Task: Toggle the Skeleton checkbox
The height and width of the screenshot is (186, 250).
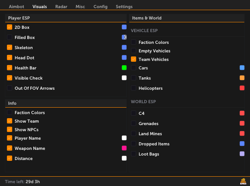Action: [10, 48]
